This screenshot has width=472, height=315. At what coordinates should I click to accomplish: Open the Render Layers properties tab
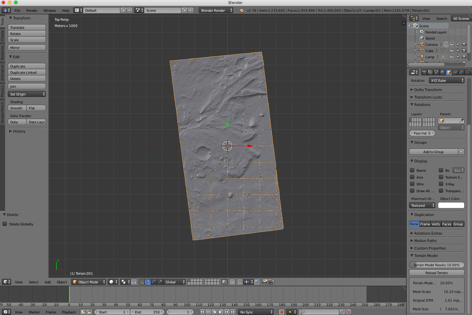430,72
